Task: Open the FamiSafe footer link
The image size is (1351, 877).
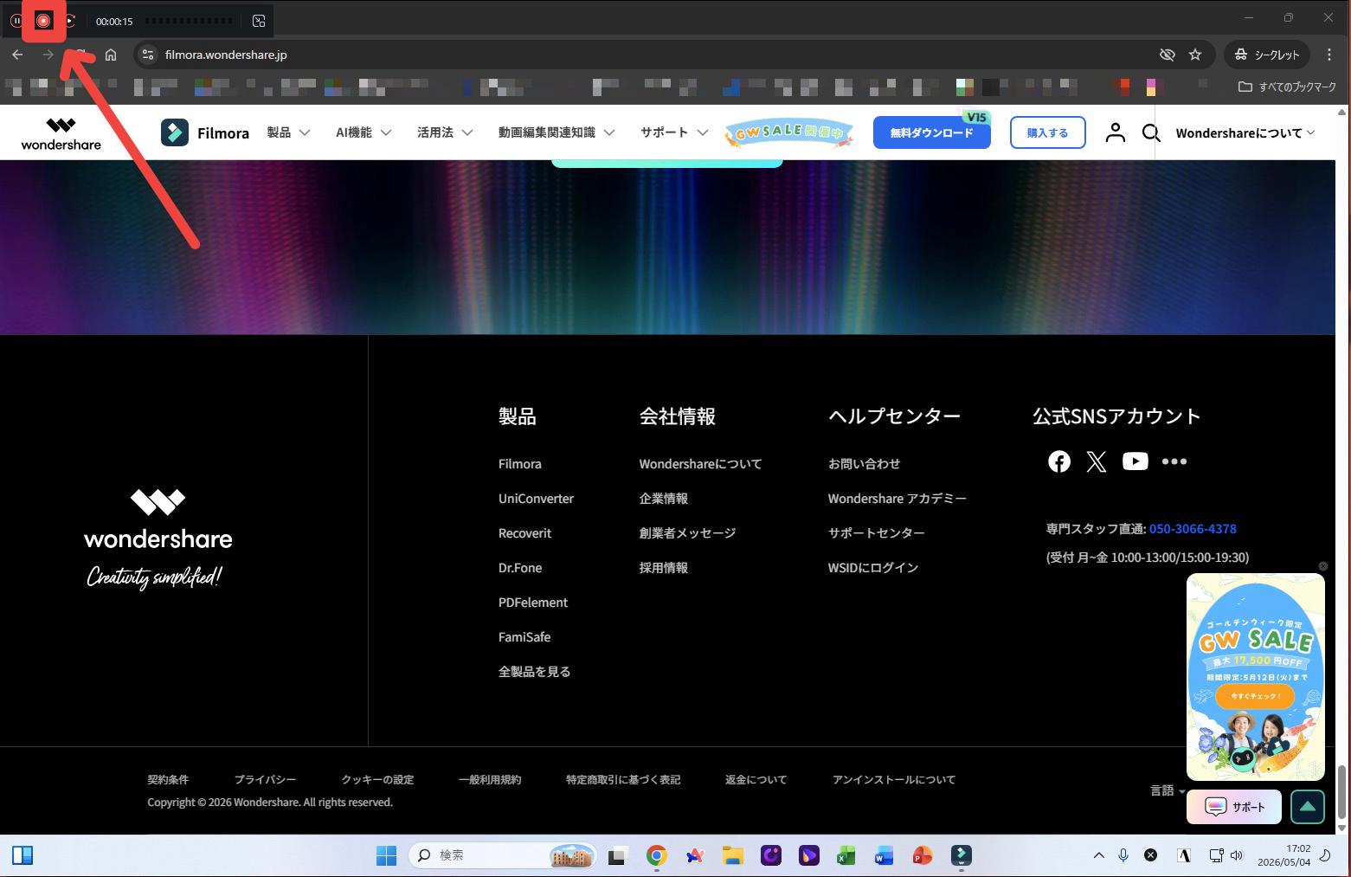Action: (x=524, y=637)
